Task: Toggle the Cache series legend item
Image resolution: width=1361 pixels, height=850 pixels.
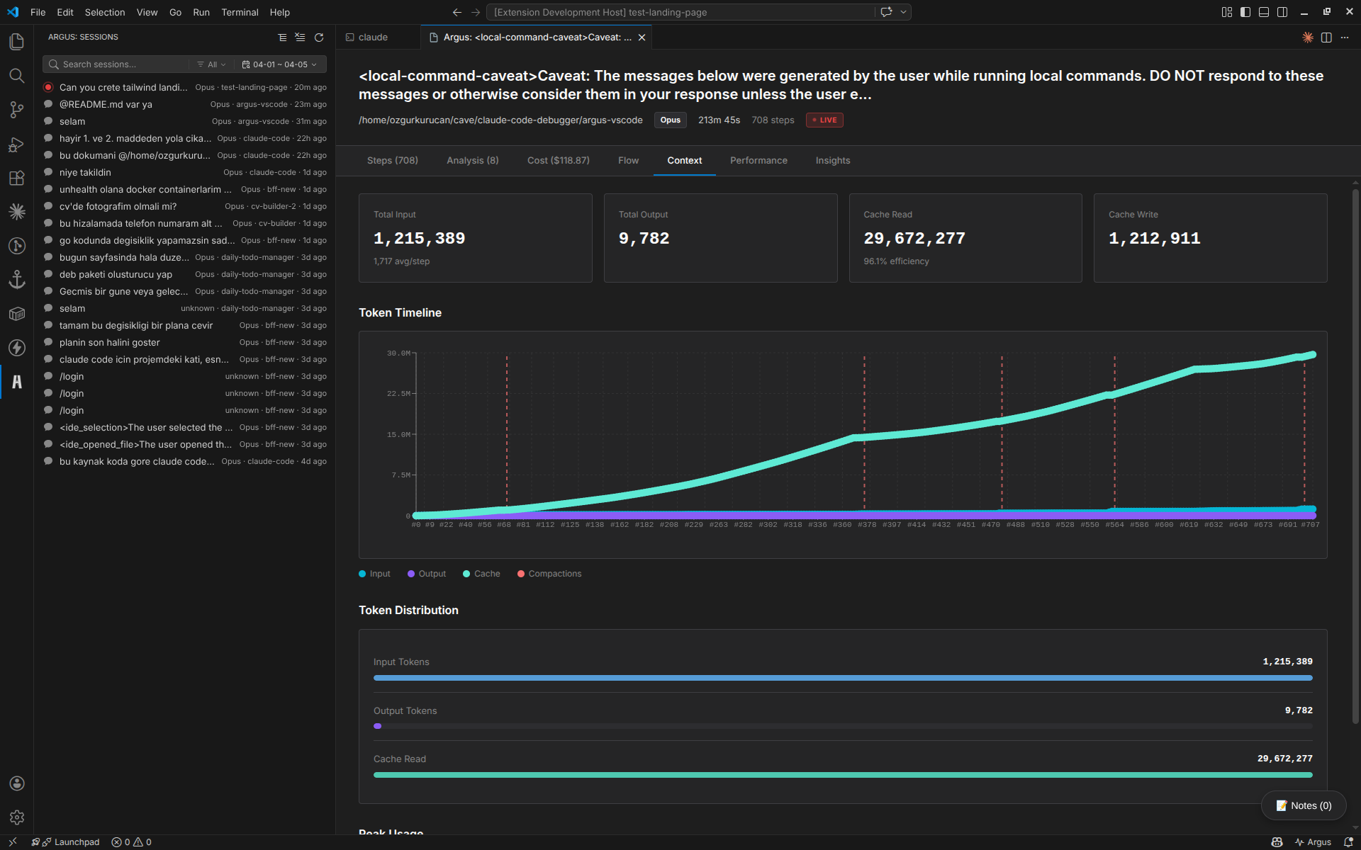Action: (x=481, y=574)
